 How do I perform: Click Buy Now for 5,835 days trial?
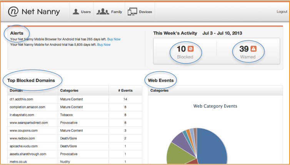point(104,45)
